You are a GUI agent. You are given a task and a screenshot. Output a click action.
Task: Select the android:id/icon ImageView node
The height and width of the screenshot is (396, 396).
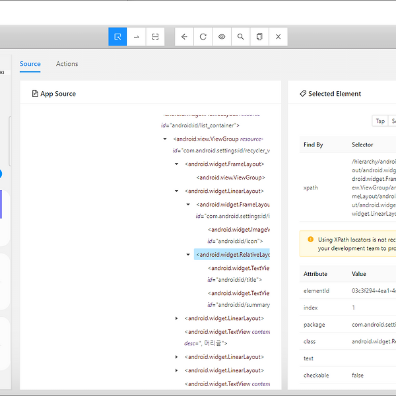(238, 236)
